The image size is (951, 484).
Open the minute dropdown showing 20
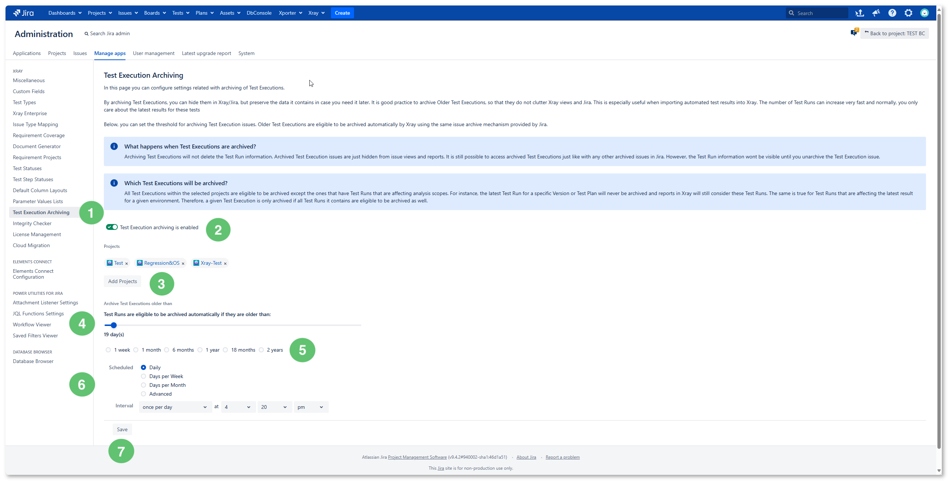pos(275,407)
